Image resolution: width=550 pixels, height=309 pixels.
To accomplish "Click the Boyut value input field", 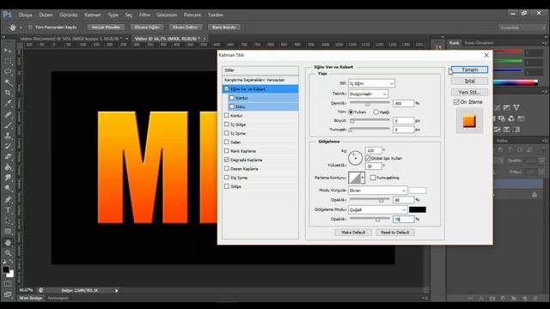I will pos(403,121).
